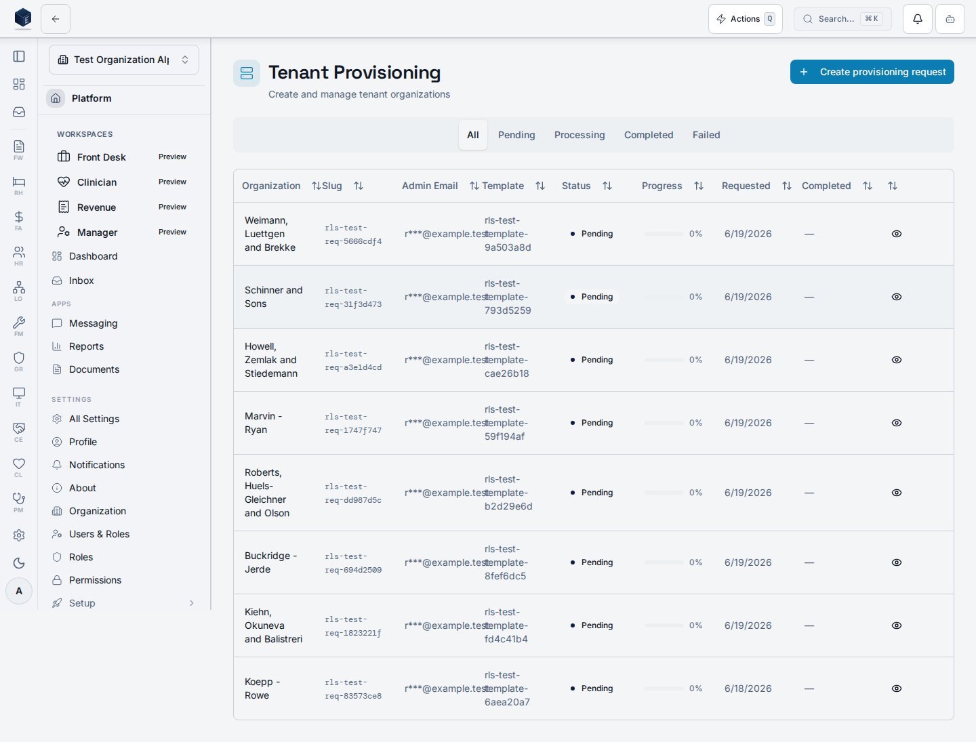The image size is (976, 742).
Task: View details for Roberts, Huels-Gleichner and Olson
Action: tap(897, 493)
